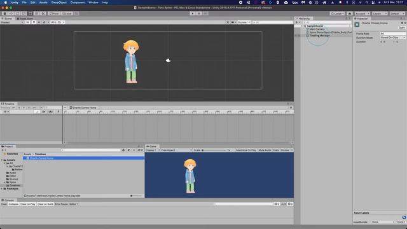Open the Layout dropdown showing Default
The height and width of the screenshot is (229, 407).
397,13
